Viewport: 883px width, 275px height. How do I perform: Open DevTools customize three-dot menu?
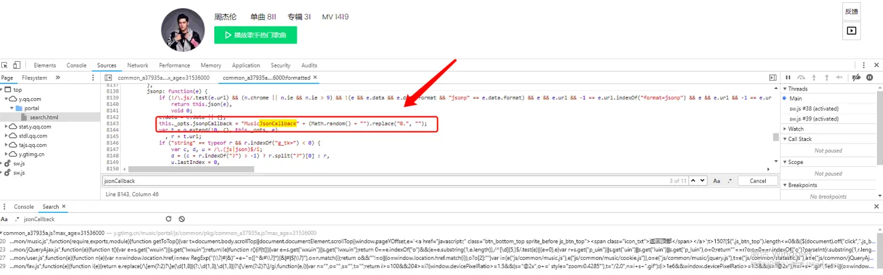tap(864, 65)
